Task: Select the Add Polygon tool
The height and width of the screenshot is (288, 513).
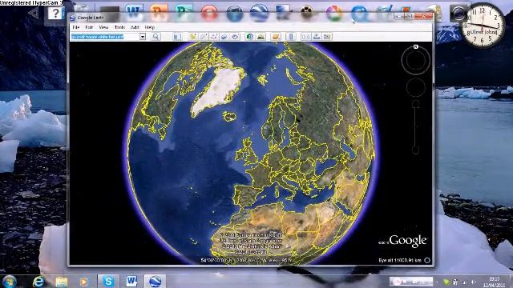Action: pyautogui.click(x=203, y=37)
